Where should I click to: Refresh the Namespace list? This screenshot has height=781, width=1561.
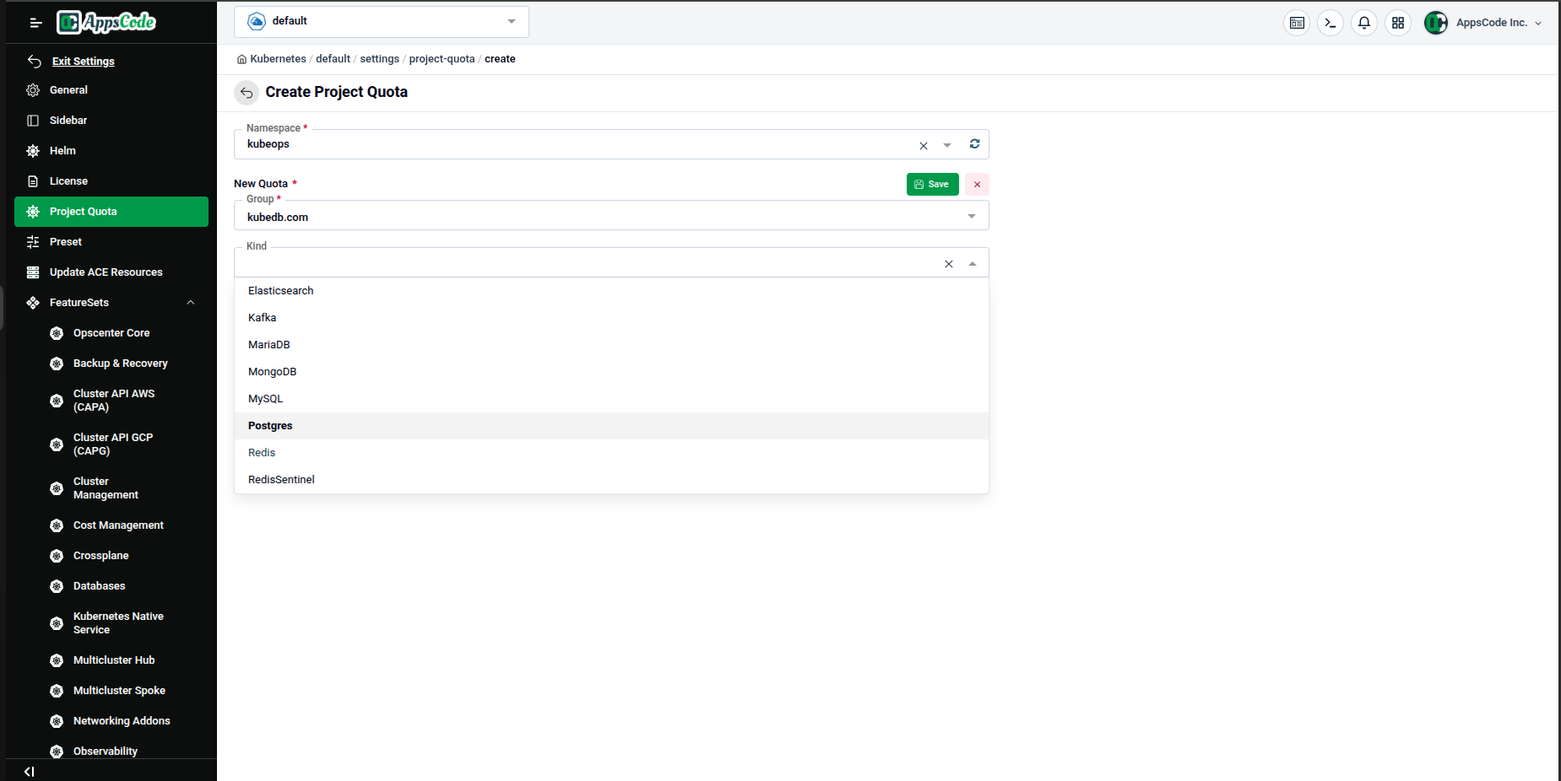(974, 144)
